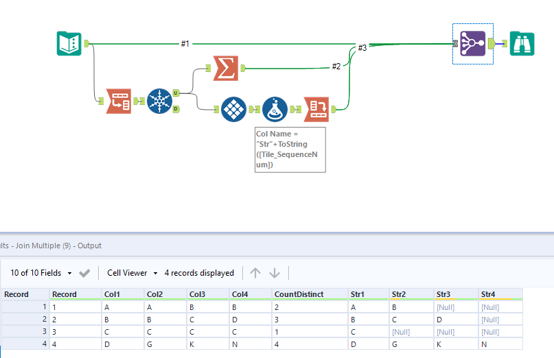The width and height of the screenshot is (554, 358).
Task: Click the Text Input output anchor
Action: 86,44
